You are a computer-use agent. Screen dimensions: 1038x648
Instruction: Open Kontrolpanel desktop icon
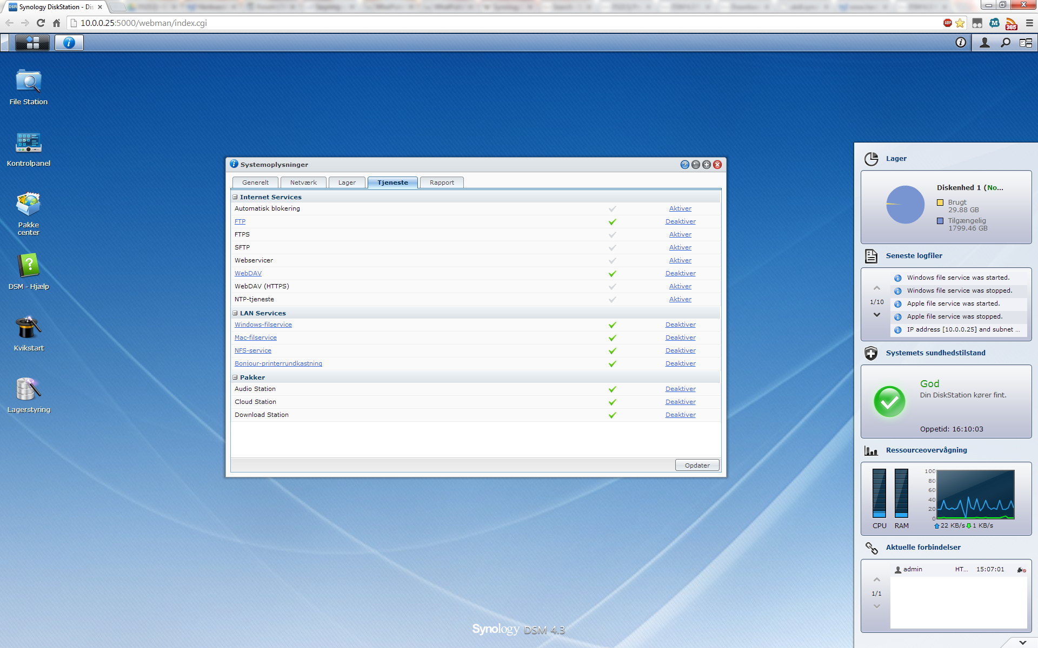pyautogui.click(x=29, y=148)
